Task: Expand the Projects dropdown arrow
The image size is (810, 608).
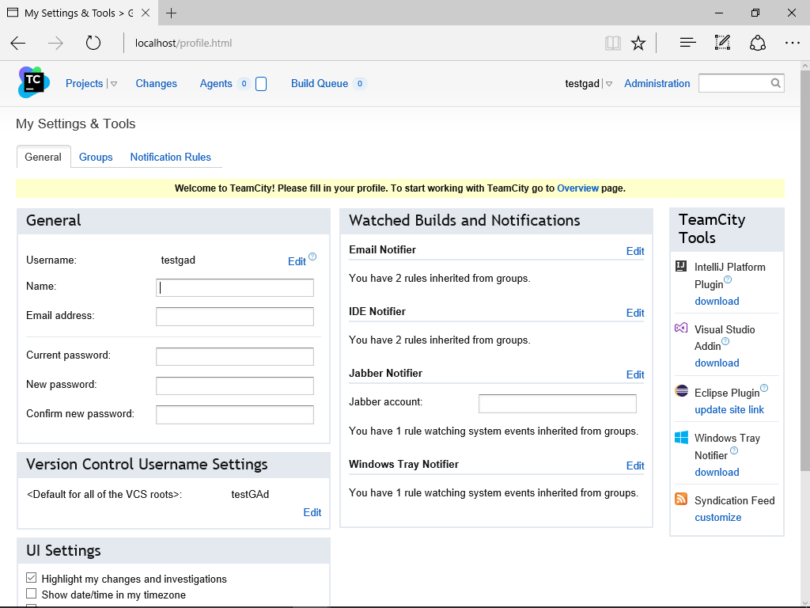Action: coord(114,84)
